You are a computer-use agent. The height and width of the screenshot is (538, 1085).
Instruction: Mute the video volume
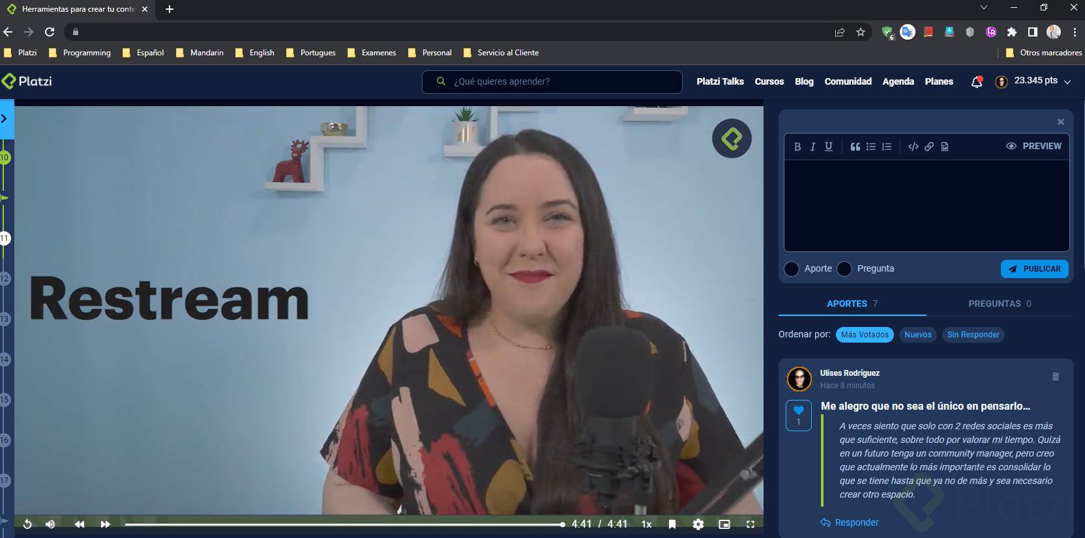tap(50, 524)
